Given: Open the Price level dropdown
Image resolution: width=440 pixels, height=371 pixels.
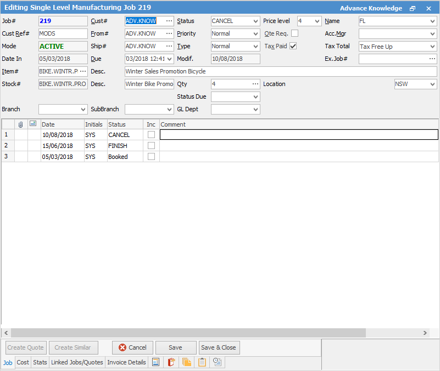Looking at the screenshot, I should [317, 21].
